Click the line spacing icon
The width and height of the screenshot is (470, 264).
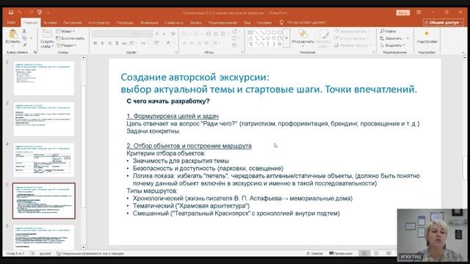223,34
